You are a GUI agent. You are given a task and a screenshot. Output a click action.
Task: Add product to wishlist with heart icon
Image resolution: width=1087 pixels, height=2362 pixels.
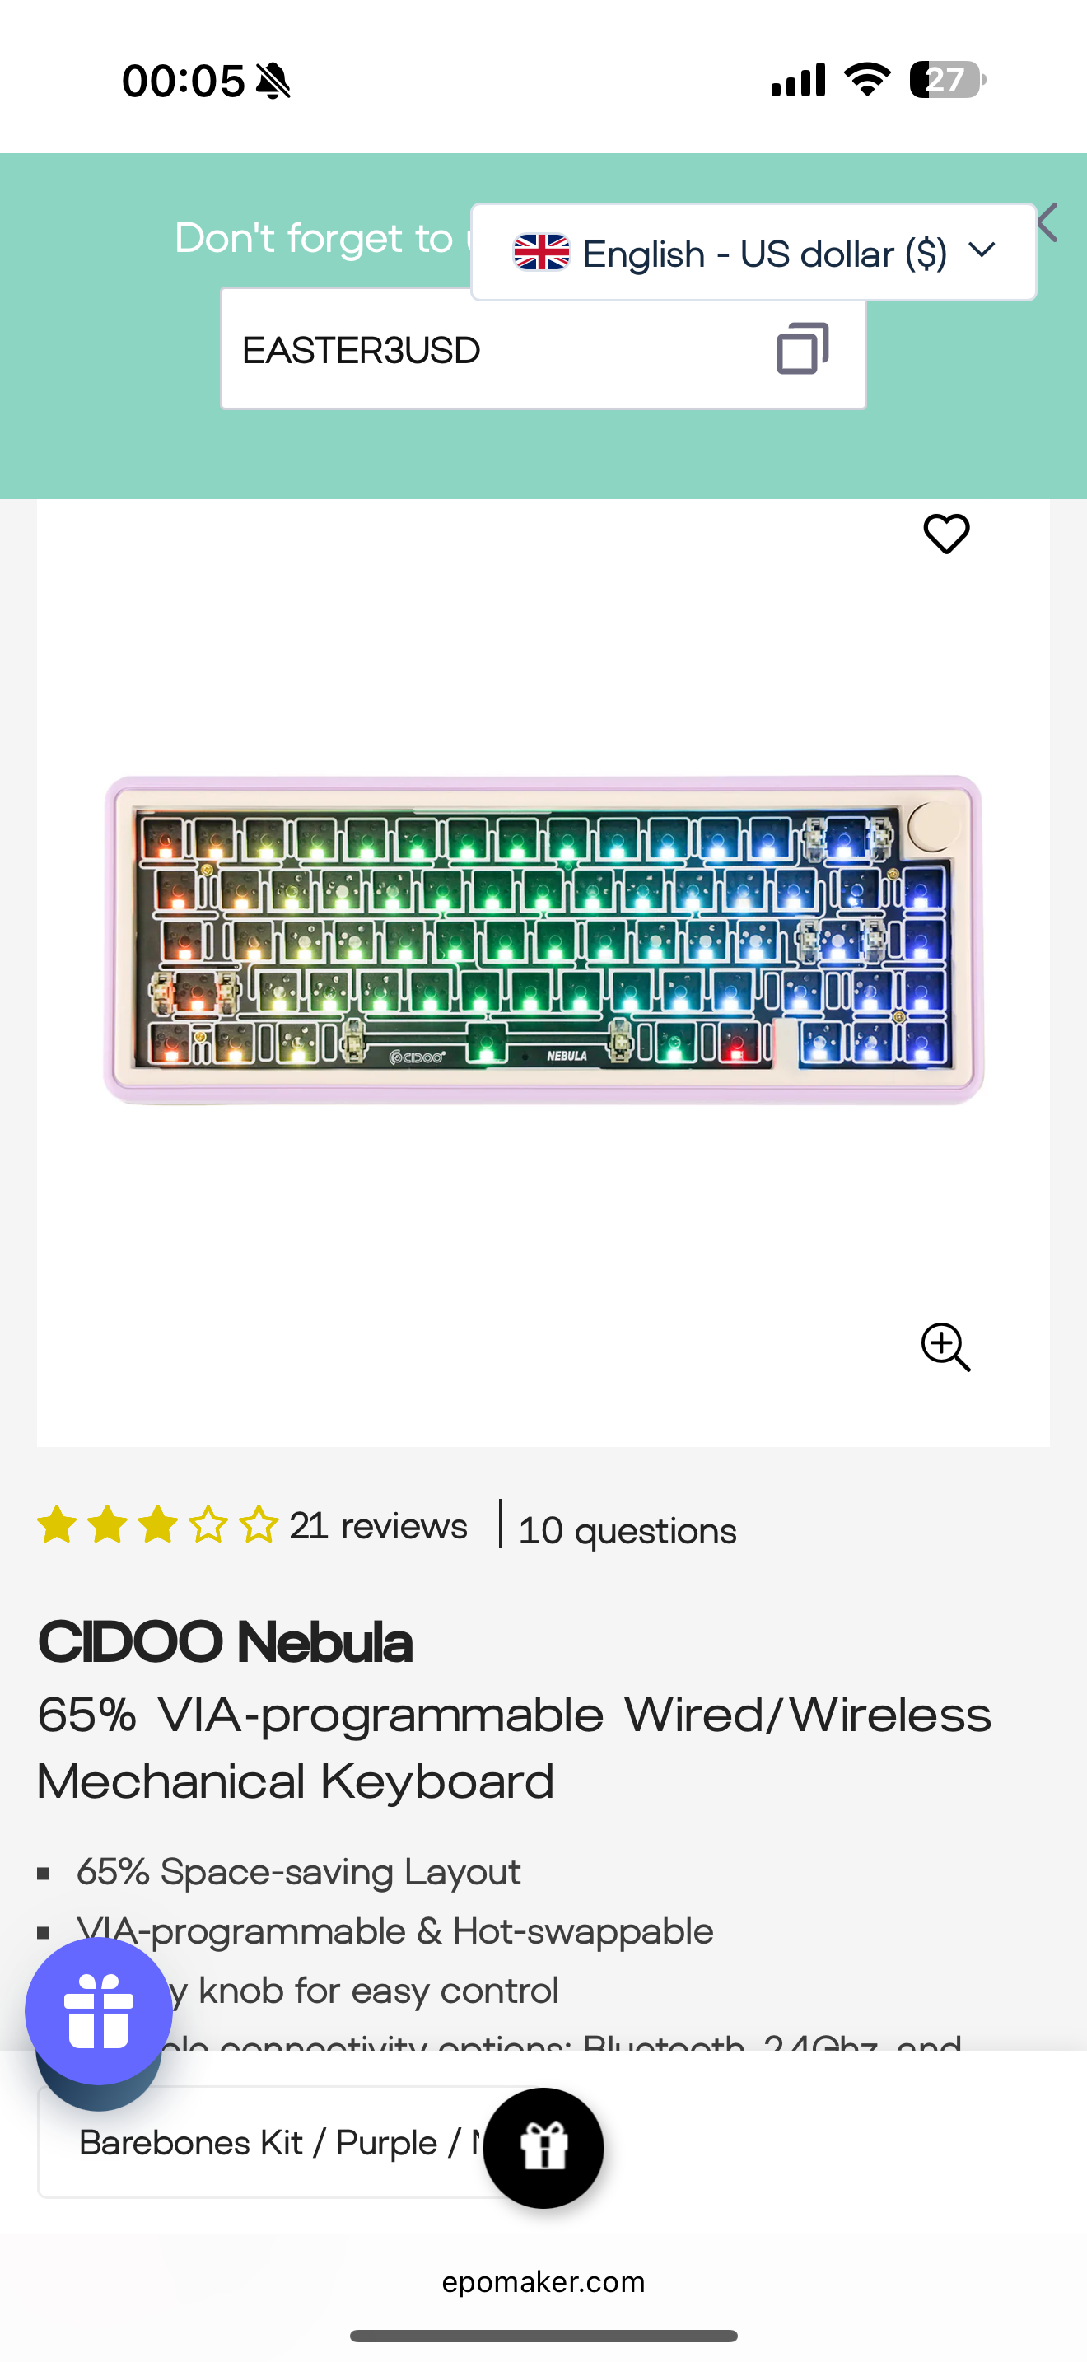coord(946,534)
